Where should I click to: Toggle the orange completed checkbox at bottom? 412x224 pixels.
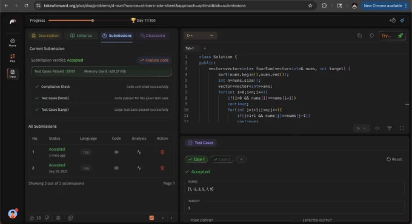pos(151,218)
